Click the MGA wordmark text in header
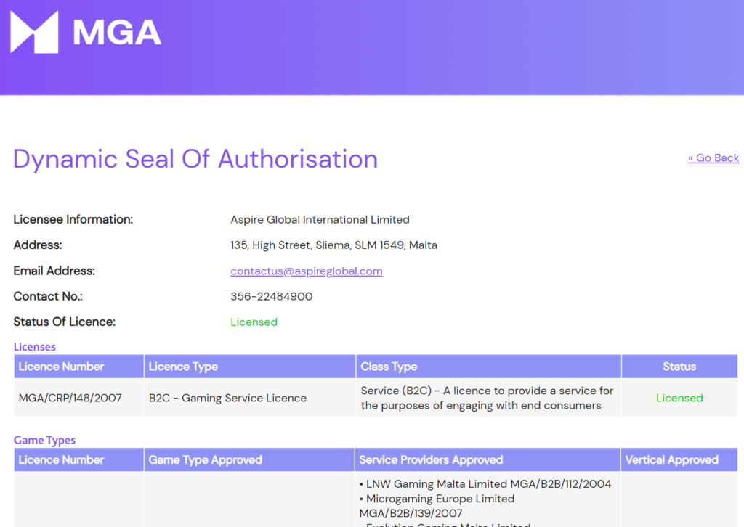The width and height of the screenshot is (744, 527). point(117,32)
